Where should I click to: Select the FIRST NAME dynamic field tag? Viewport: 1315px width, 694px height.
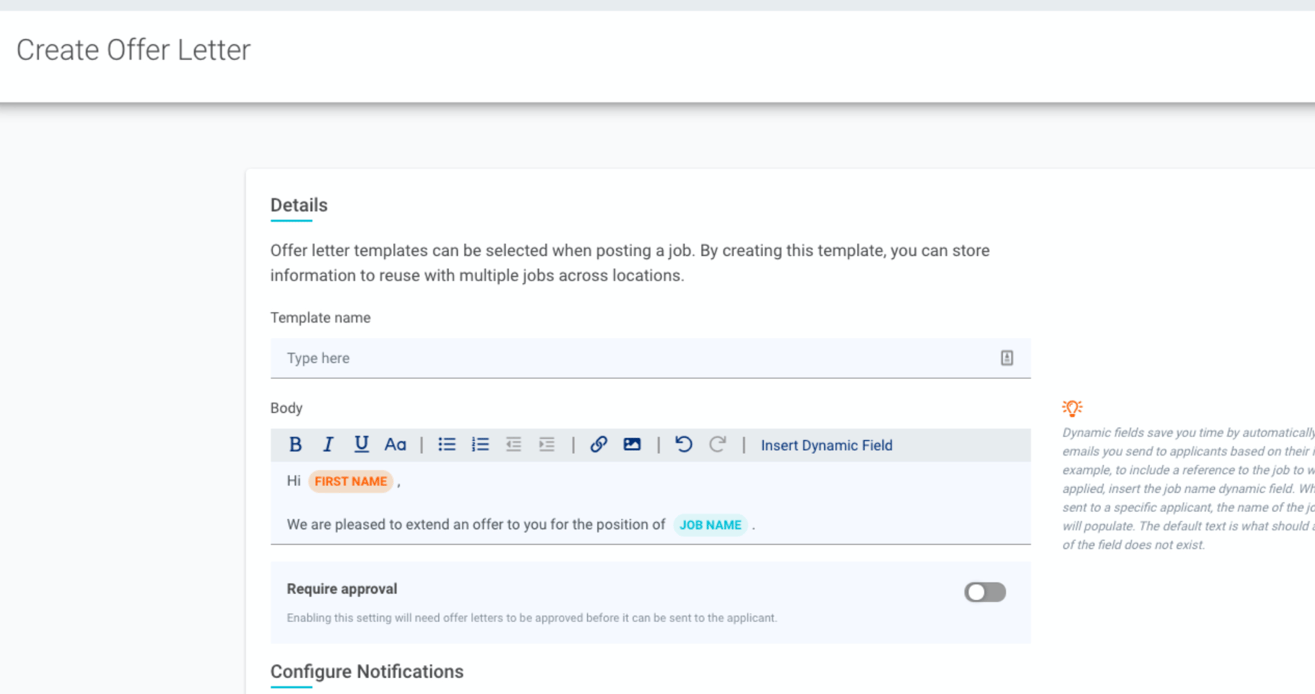pos(350,482)
